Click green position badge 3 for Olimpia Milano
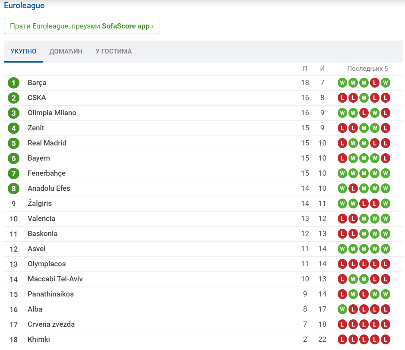The image size is (405, 350). (14, 113)
